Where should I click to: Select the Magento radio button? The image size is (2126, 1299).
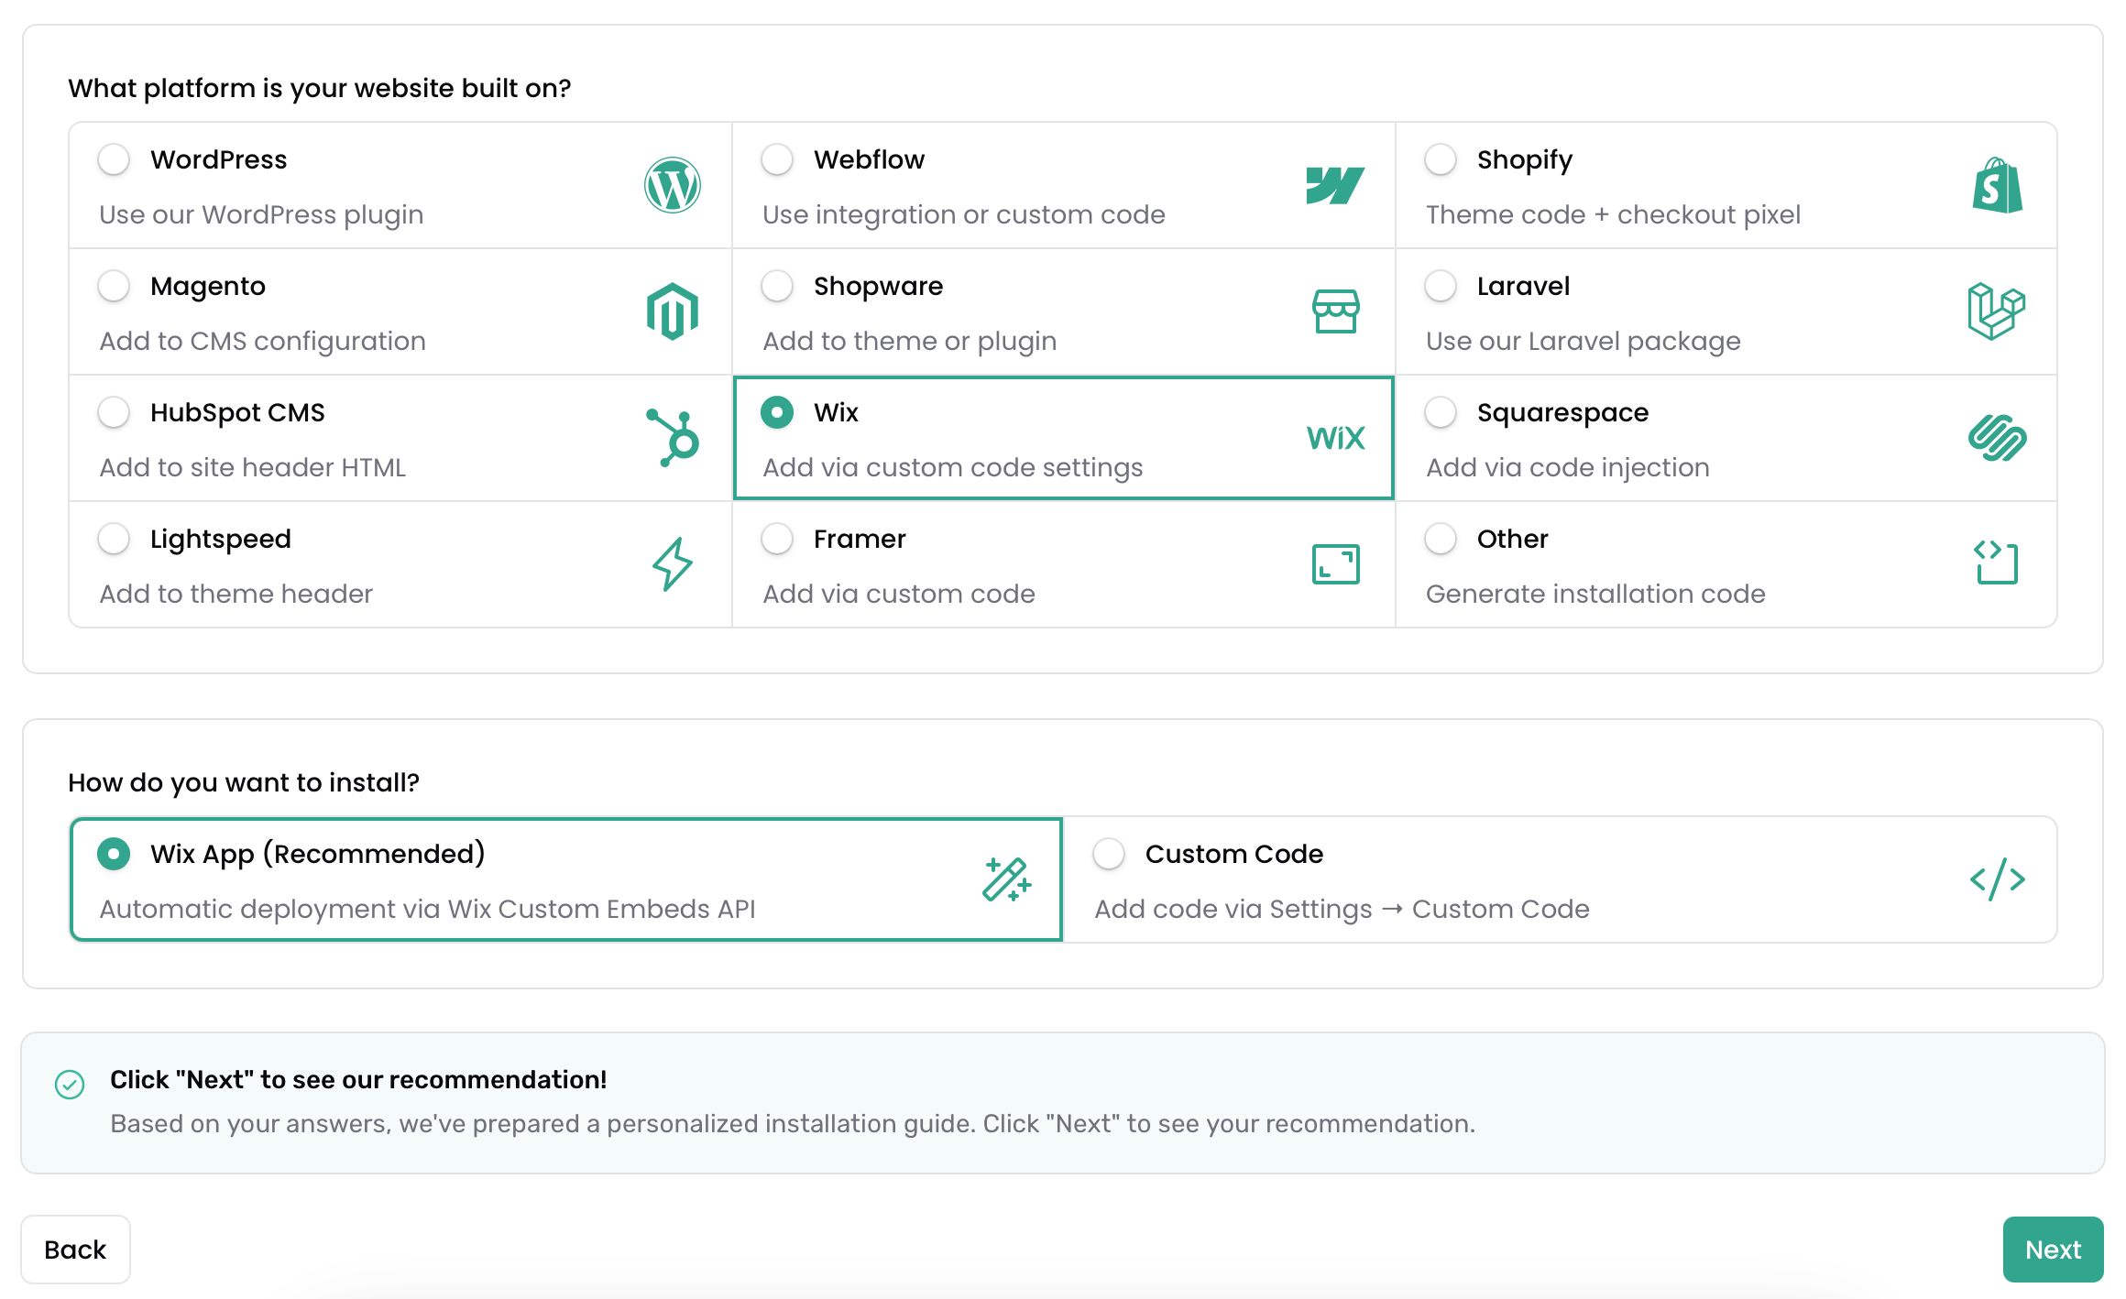[x=114, y=286]
